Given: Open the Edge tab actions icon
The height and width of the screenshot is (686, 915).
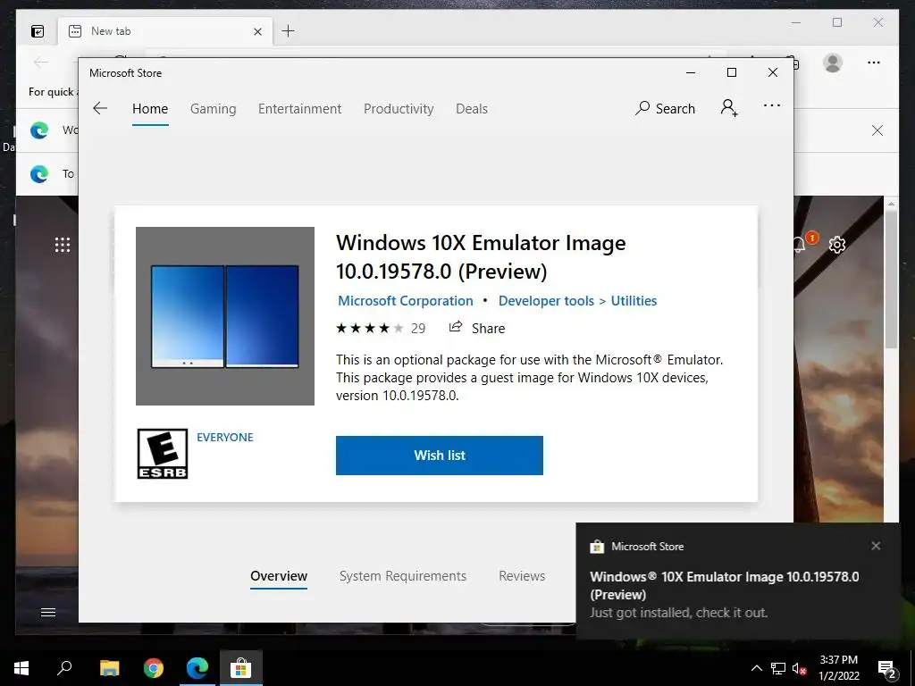Looking at the screenshot, I should click(38, 31).
